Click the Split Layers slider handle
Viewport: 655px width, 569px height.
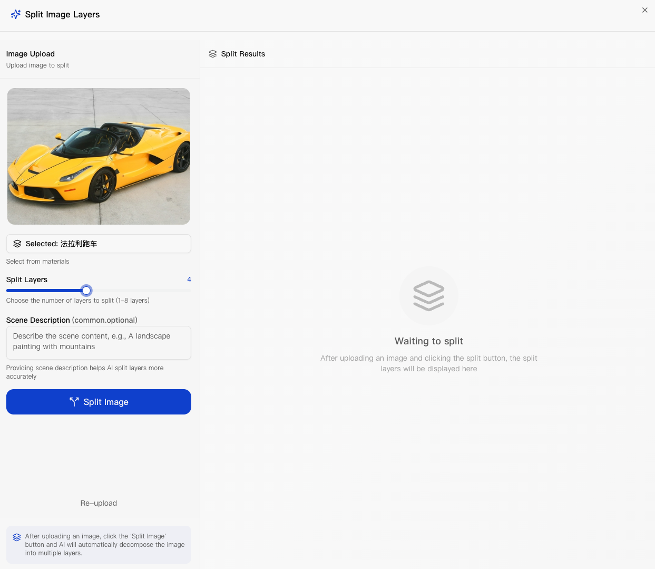point(86,290)
